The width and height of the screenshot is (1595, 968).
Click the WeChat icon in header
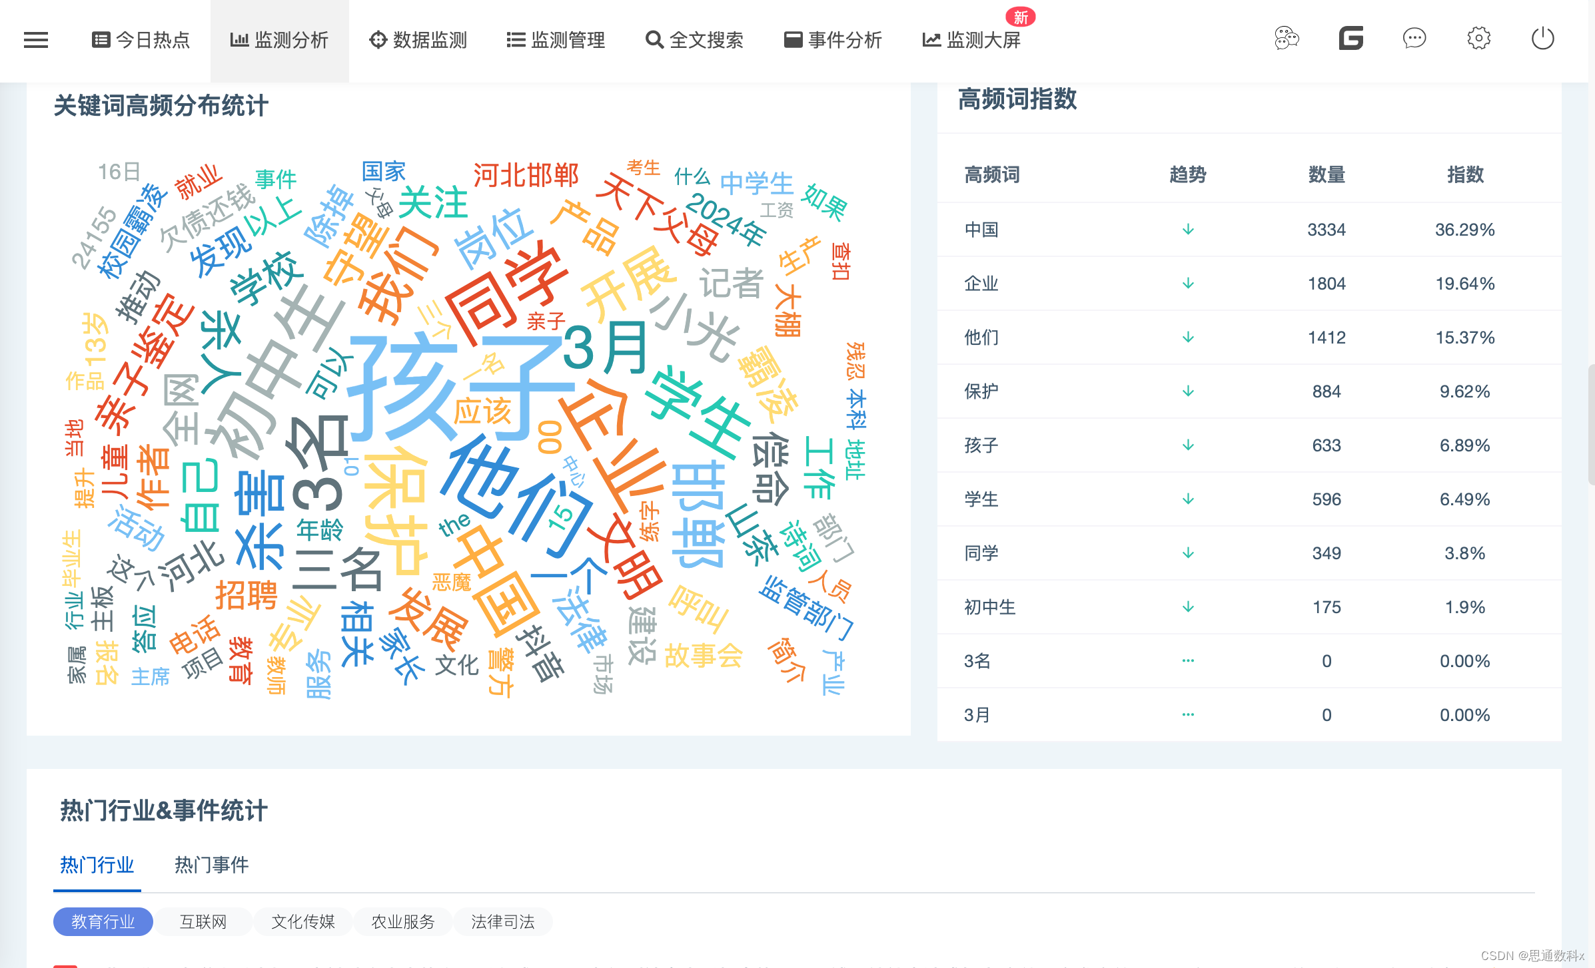pos(1287,39)
